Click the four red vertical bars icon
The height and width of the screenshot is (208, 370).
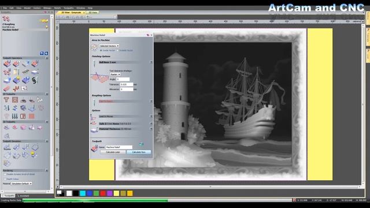click(x=31, y=116)
